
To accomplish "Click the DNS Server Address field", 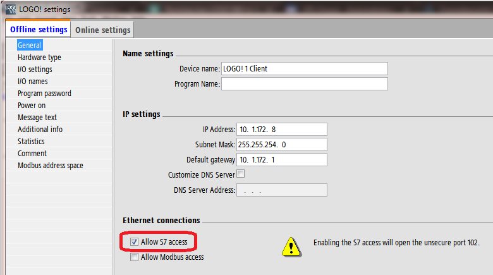I will coord(282,190).
